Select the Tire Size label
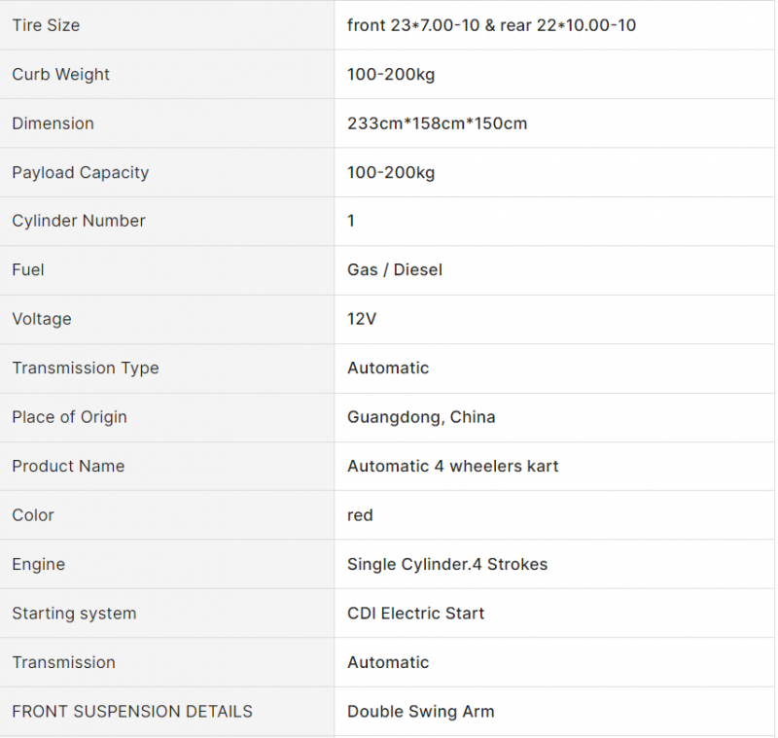This screenshot has height=738, width=778. click(x=46, y=25)
